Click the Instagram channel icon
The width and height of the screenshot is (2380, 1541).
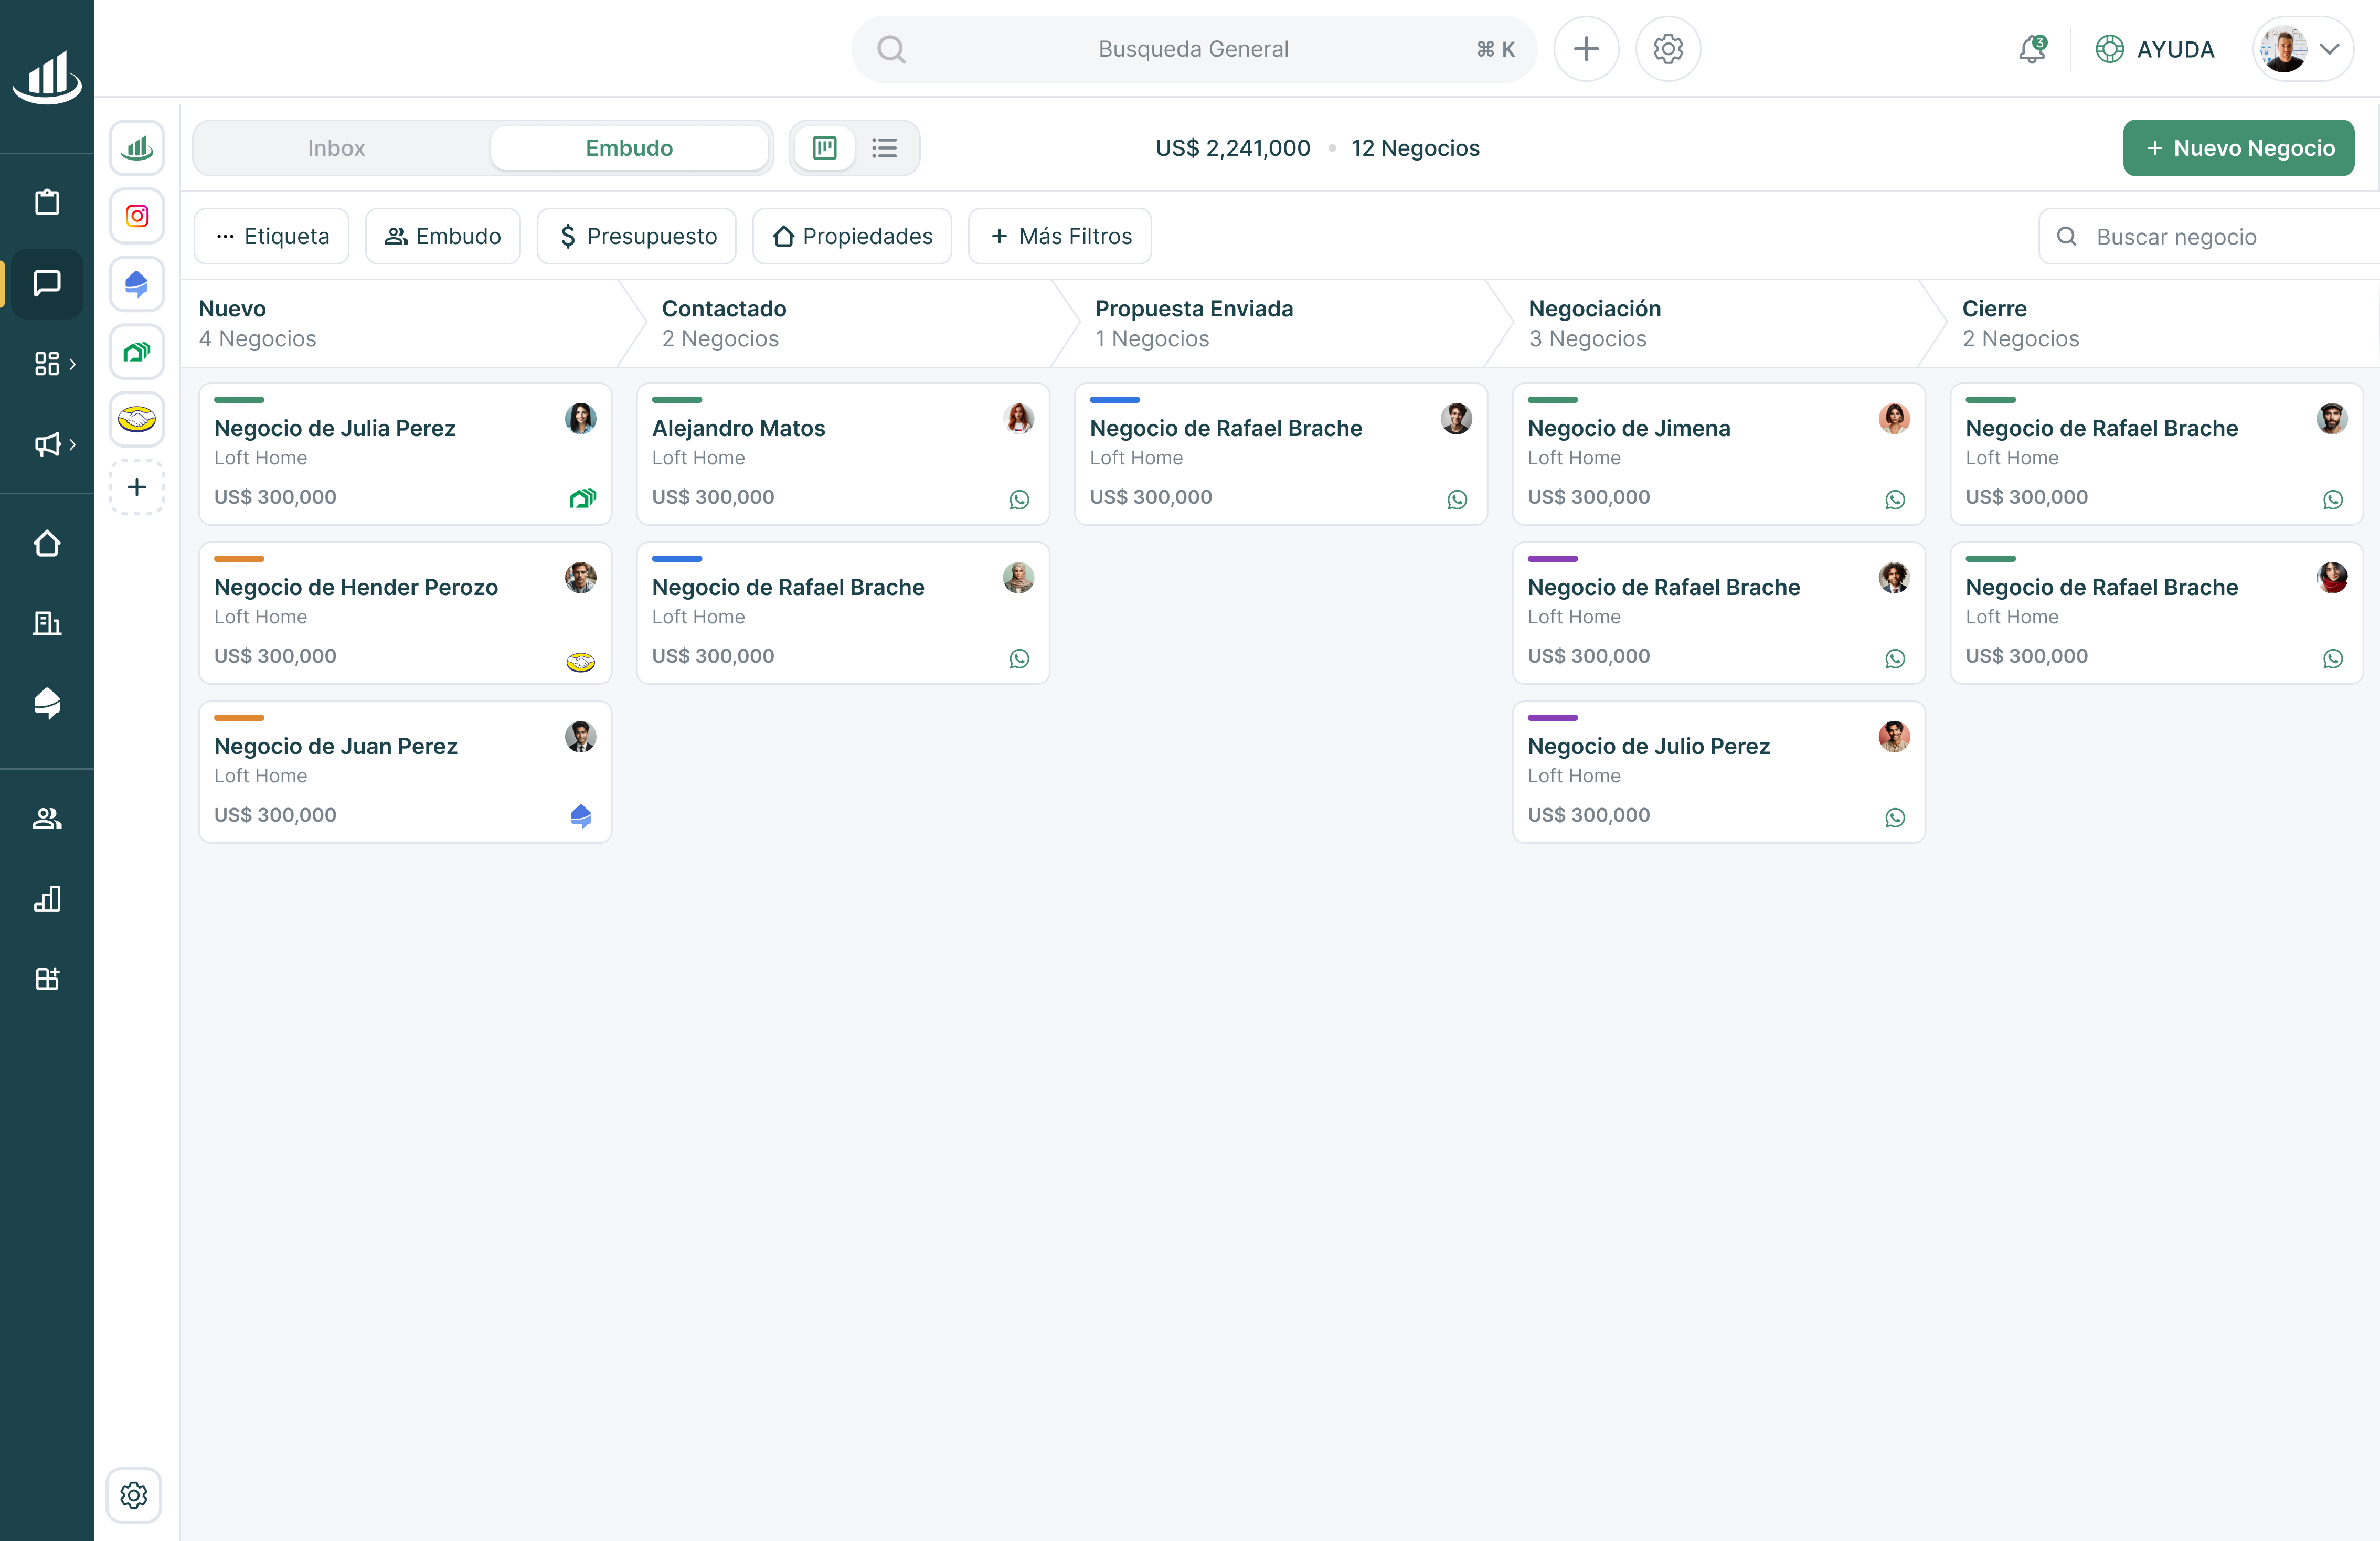tap(137, 216)
